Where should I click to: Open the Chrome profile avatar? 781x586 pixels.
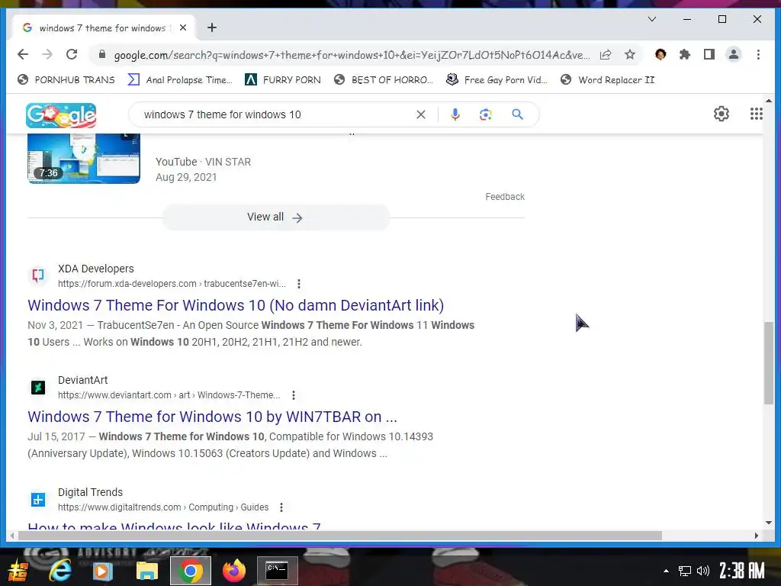(734, 55)
